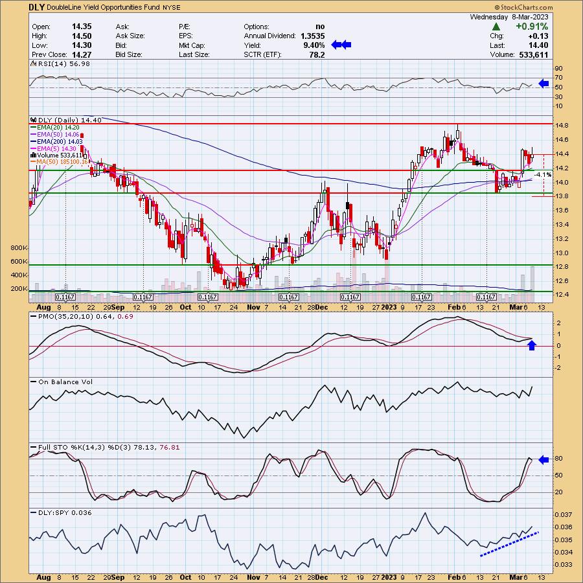Click the P/E: label
Viewport: 583px width, 583px height.
(185, 27)
